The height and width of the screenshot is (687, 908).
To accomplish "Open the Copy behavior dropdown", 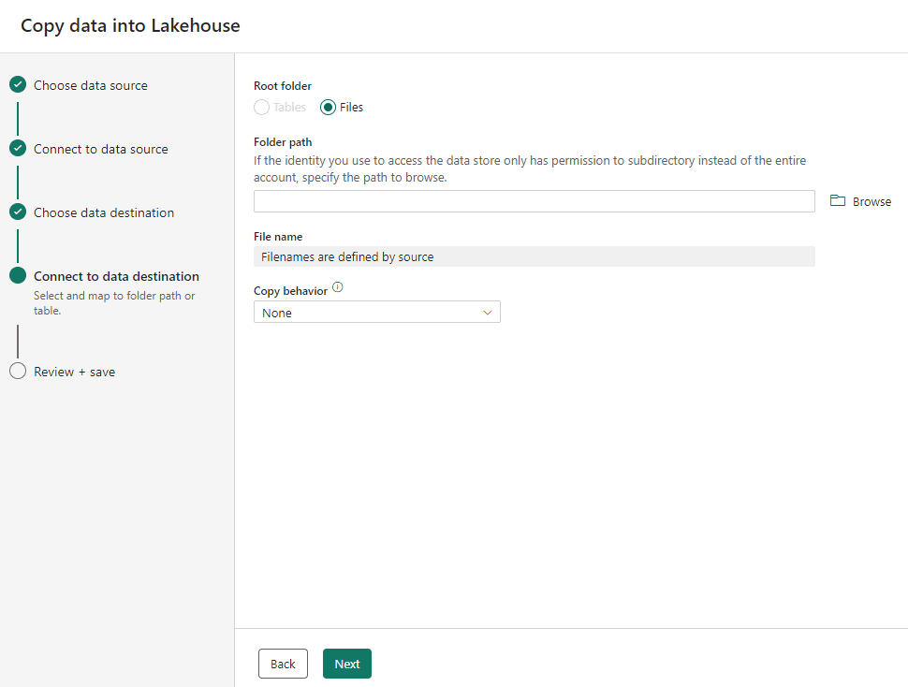I will [377, 312].
